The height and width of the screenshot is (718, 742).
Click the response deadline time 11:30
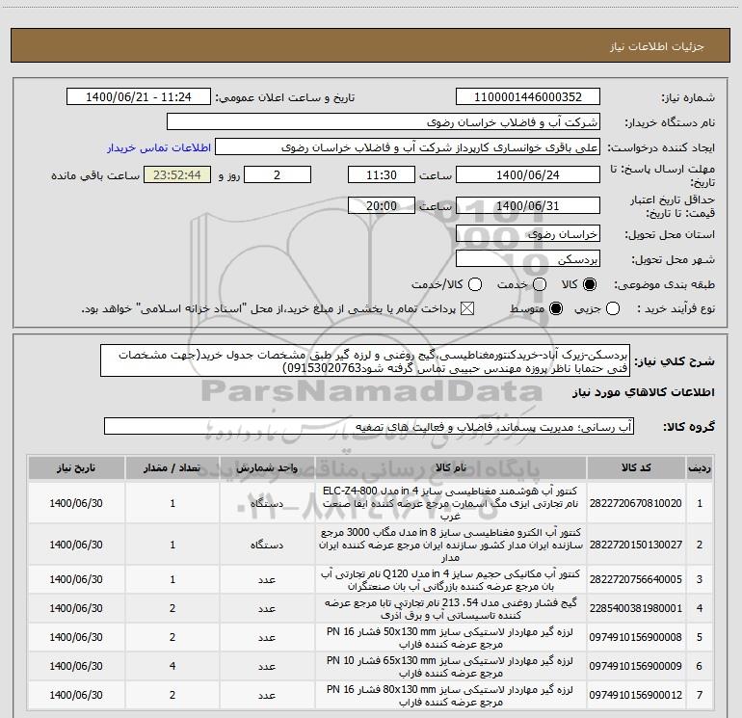point(382,175)
